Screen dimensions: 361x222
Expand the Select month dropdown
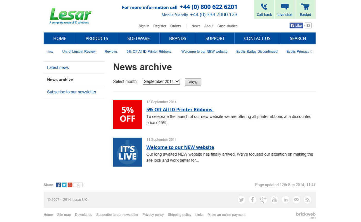pyautogui.click(x=161, y=82)
